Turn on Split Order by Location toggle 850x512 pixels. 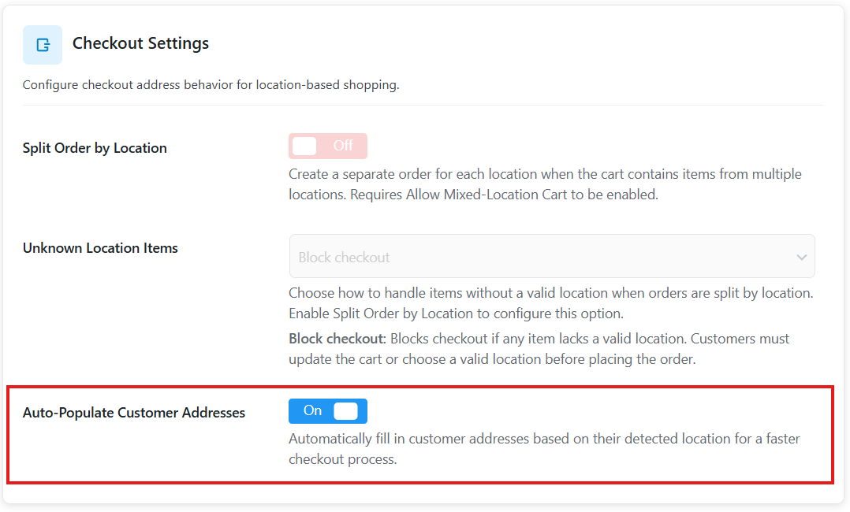tap(327, 146)
